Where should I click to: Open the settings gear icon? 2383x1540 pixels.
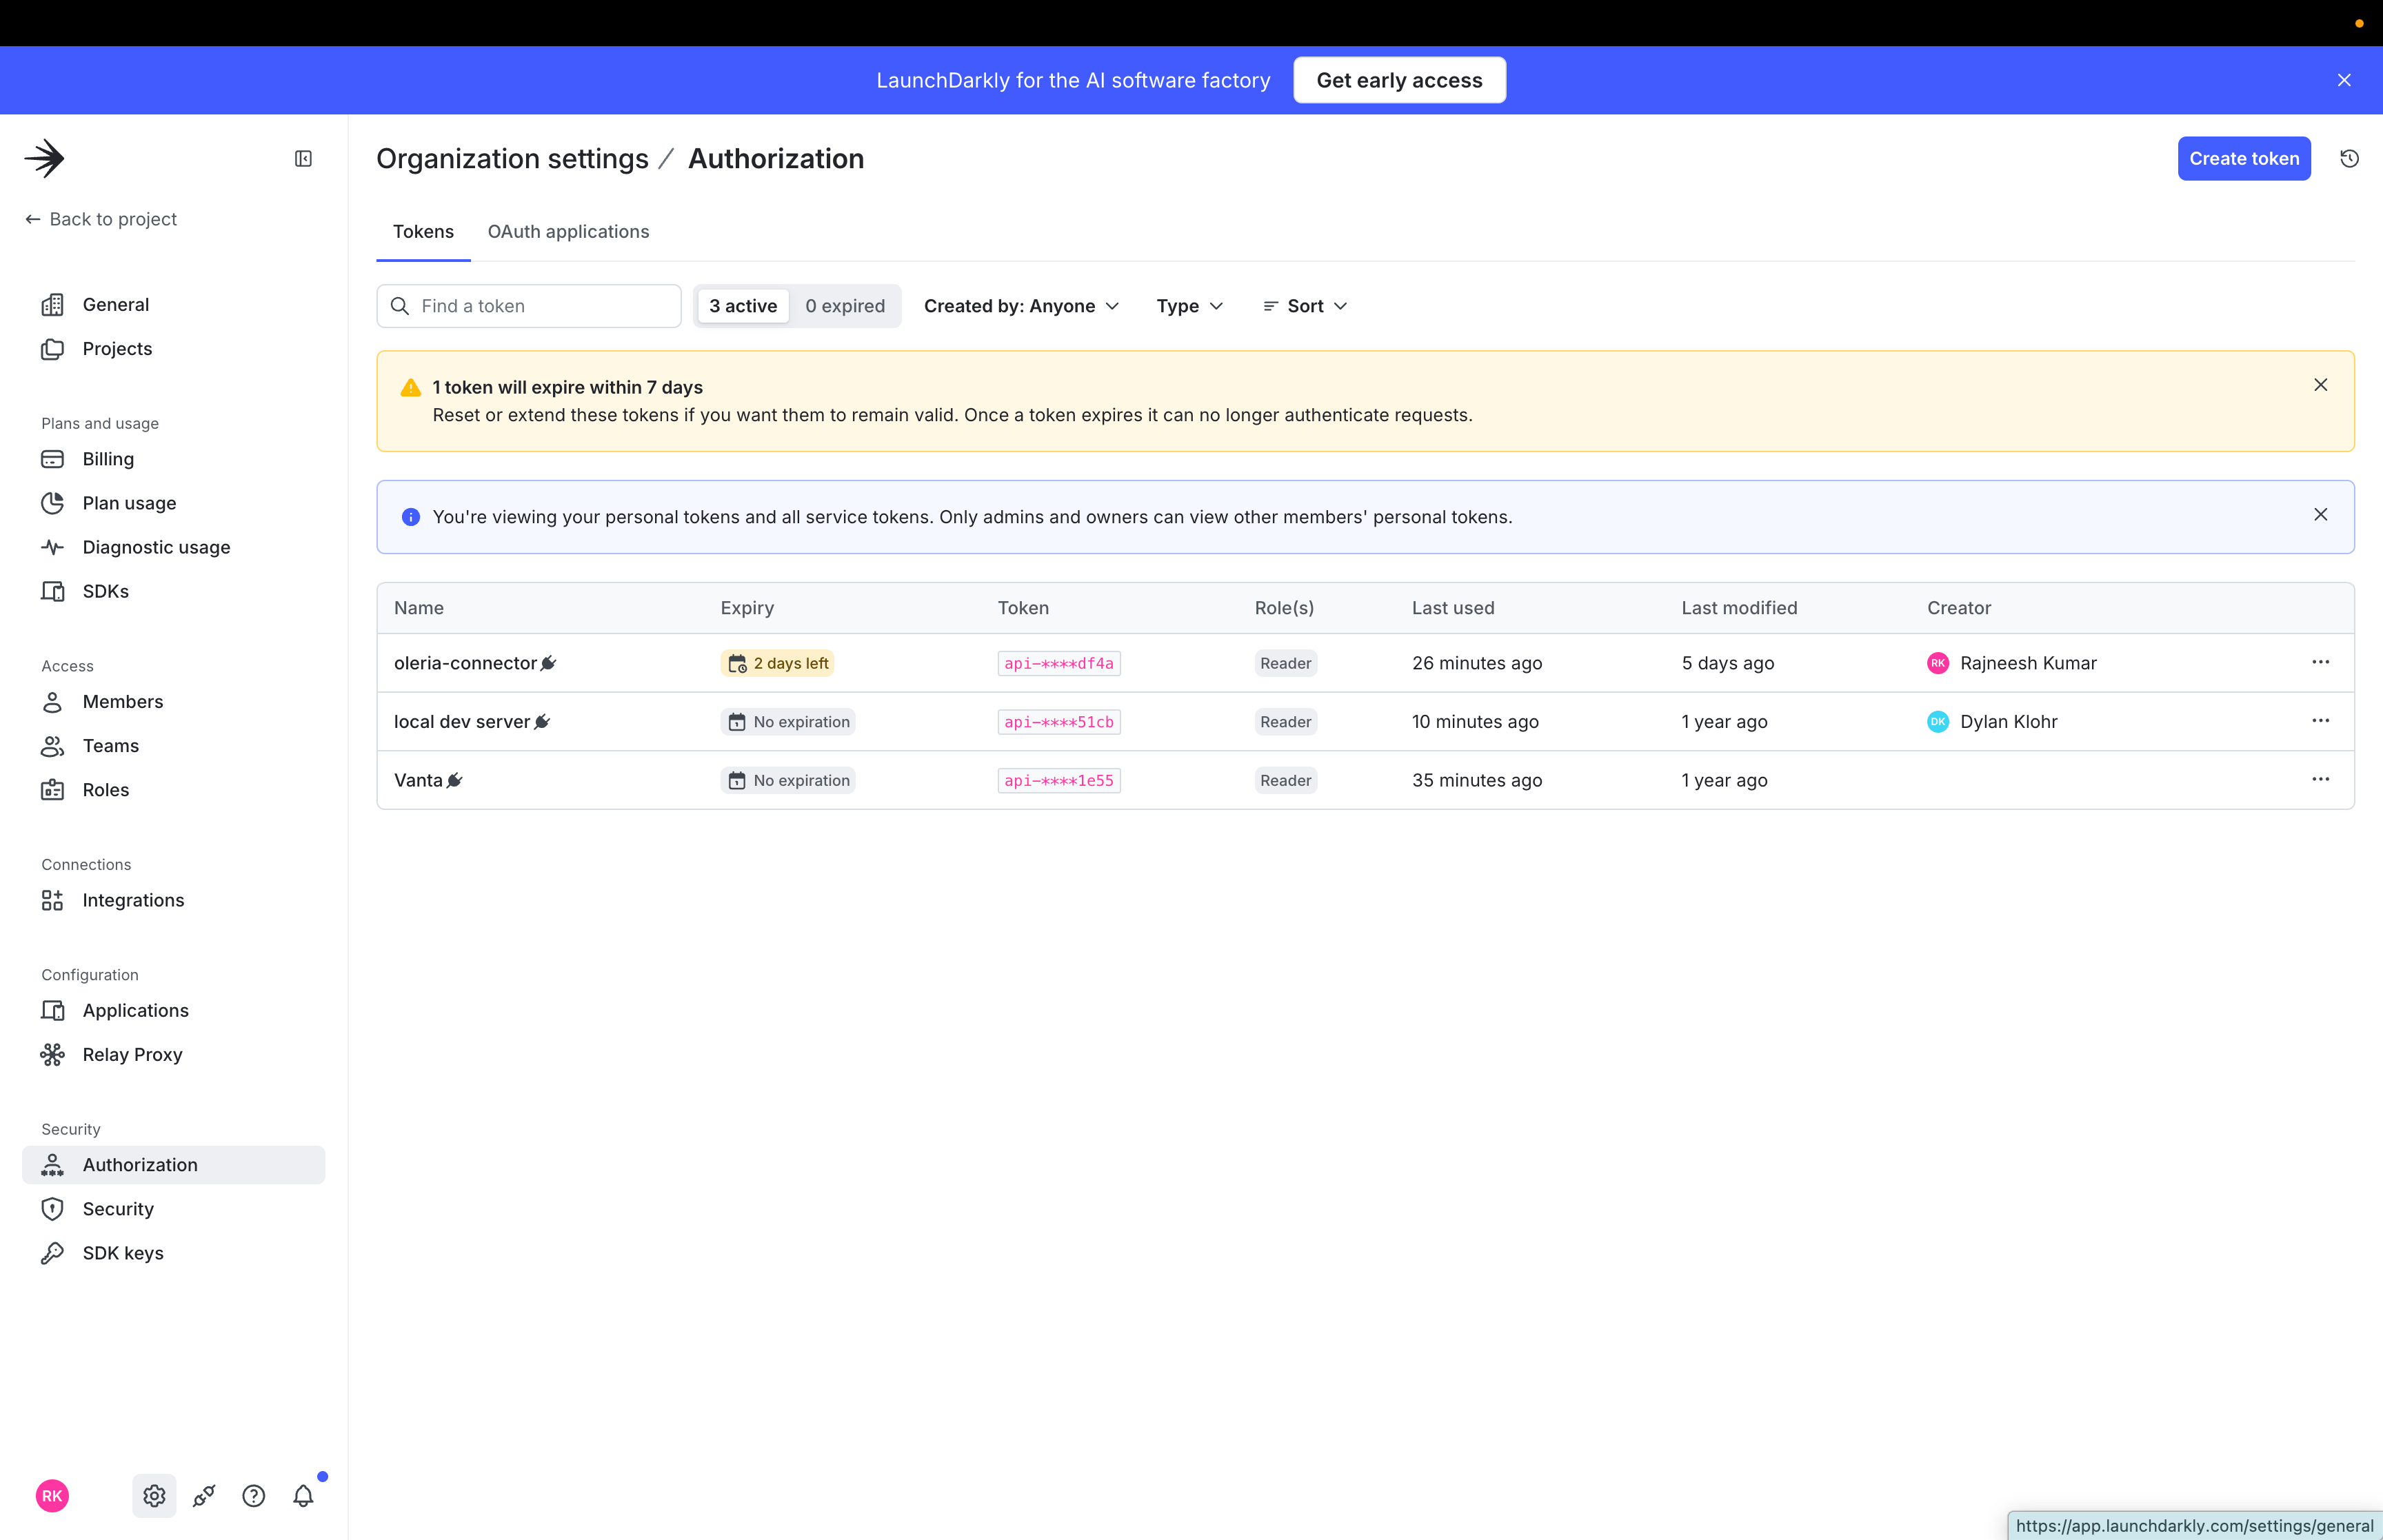pyautogui.click(x=154, y=1495)
